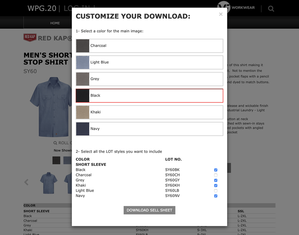Viewport: 299px width, 235px height.
Task: Click the SY60LB lot number text
Action: (x=172, y=191)
